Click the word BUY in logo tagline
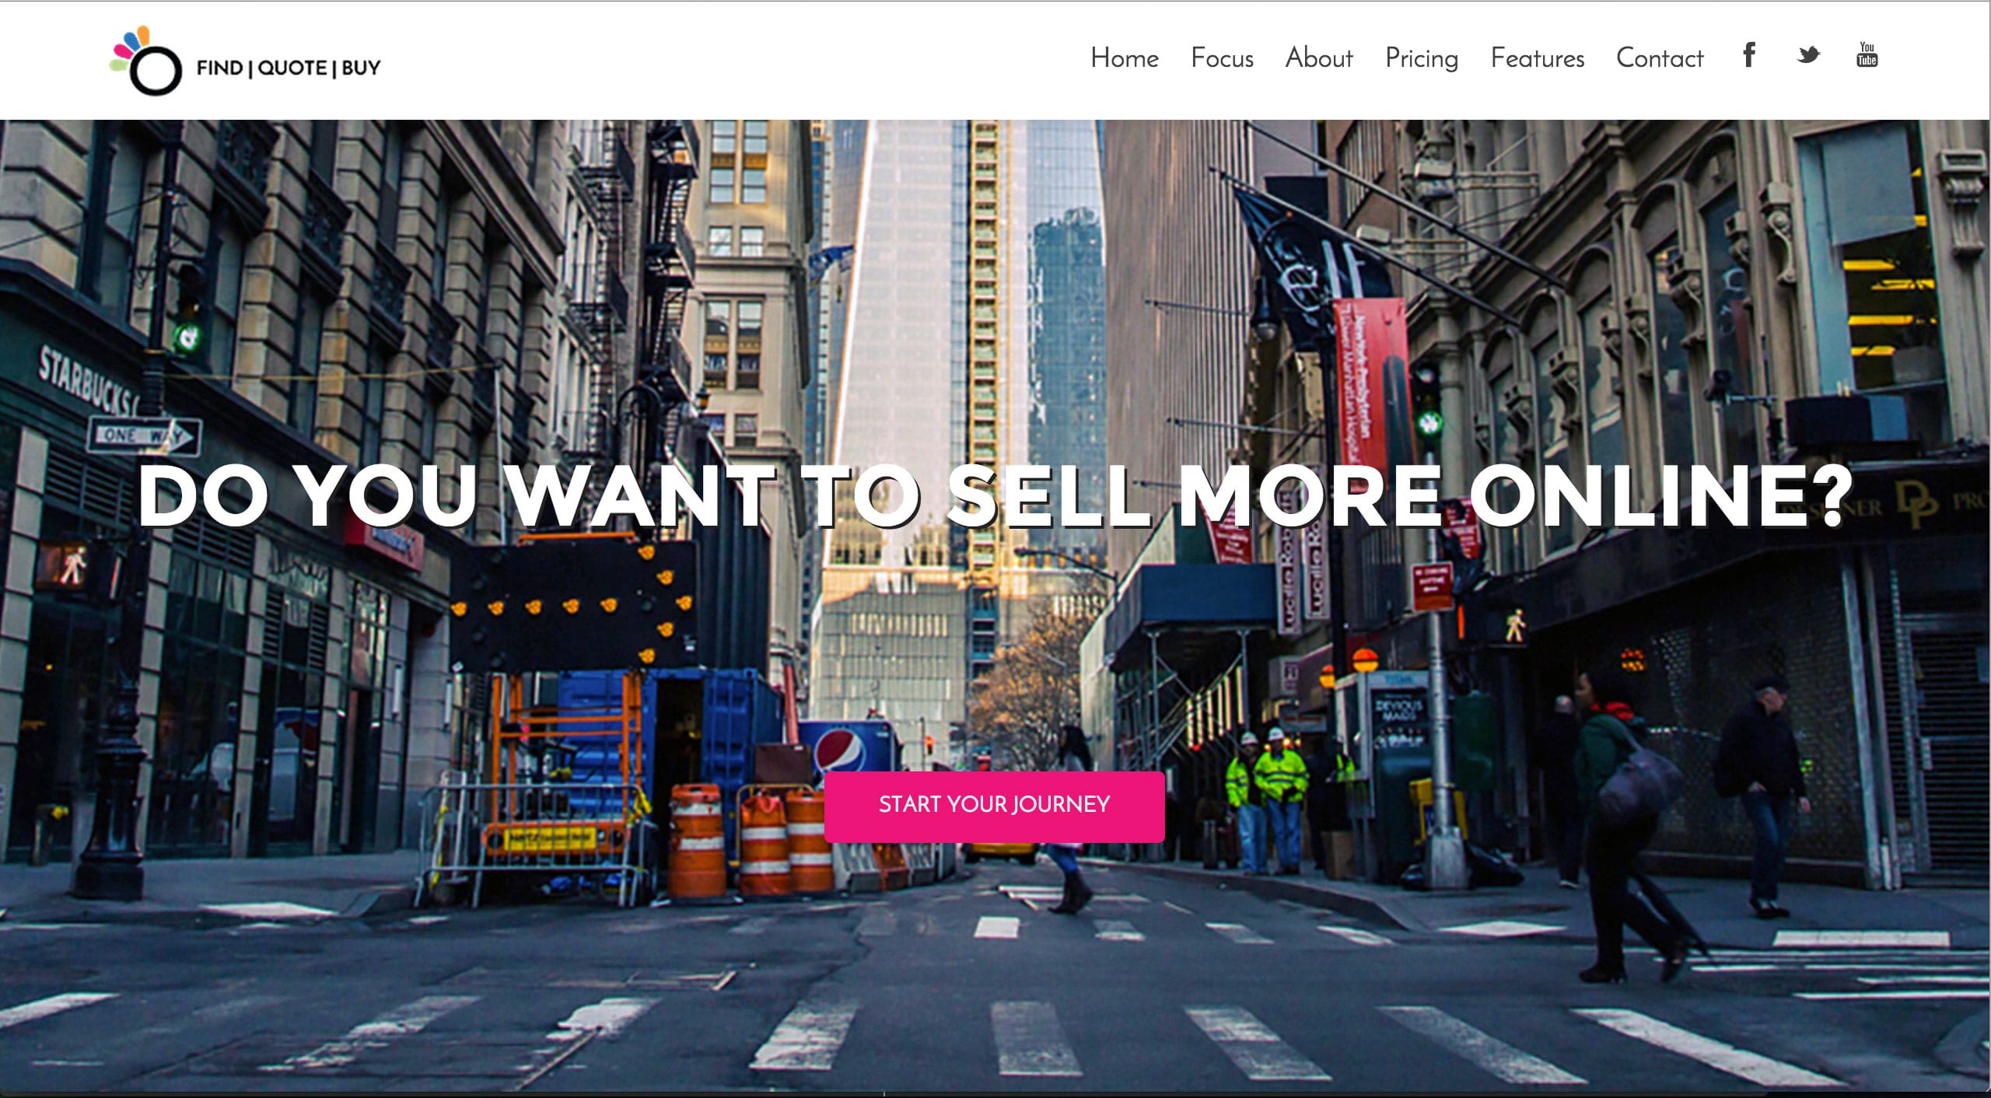 coord(361,68)
